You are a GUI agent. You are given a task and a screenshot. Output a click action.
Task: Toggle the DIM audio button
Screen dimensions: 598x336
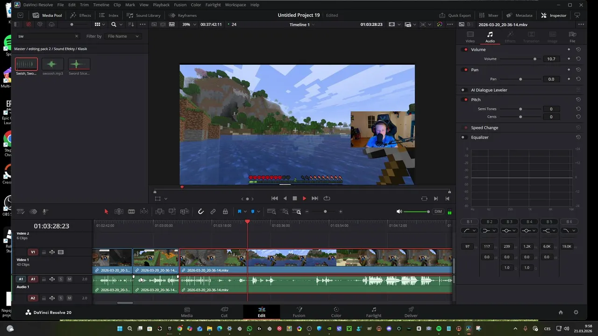438,211
